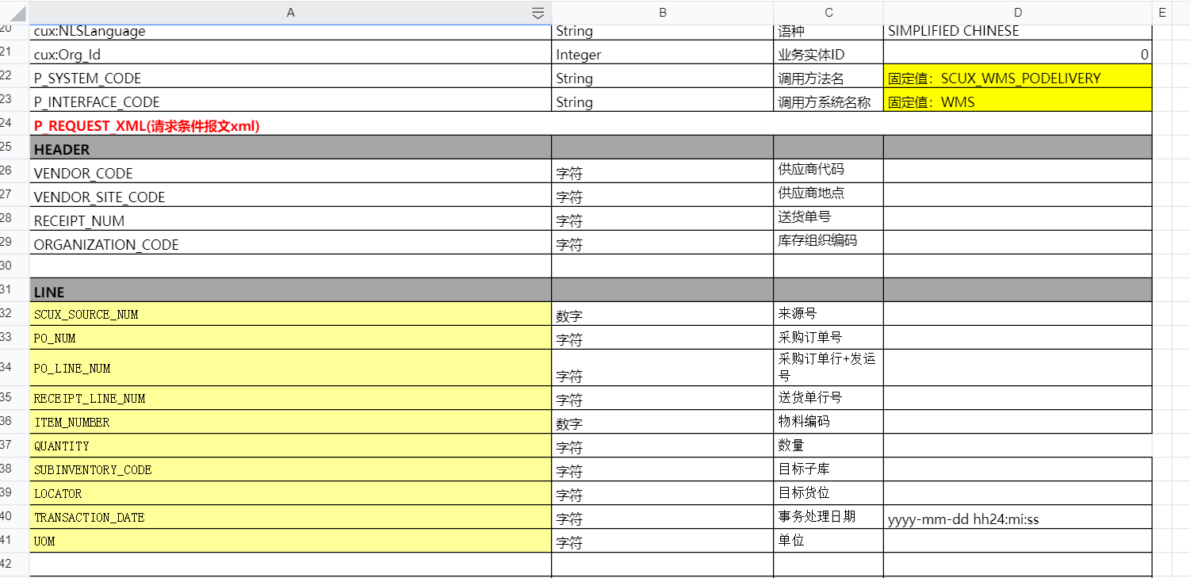Viewport: 1190px width, 578px height.
Task: Click the String cell in P_SYSTEM_CODE row
Action: pyautogui.click(x=663, y=76)
